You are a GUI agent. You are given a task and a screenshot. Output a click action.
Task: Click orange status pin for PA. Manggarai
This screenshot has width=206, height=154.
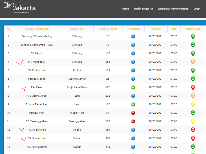(x=193, y=62)
